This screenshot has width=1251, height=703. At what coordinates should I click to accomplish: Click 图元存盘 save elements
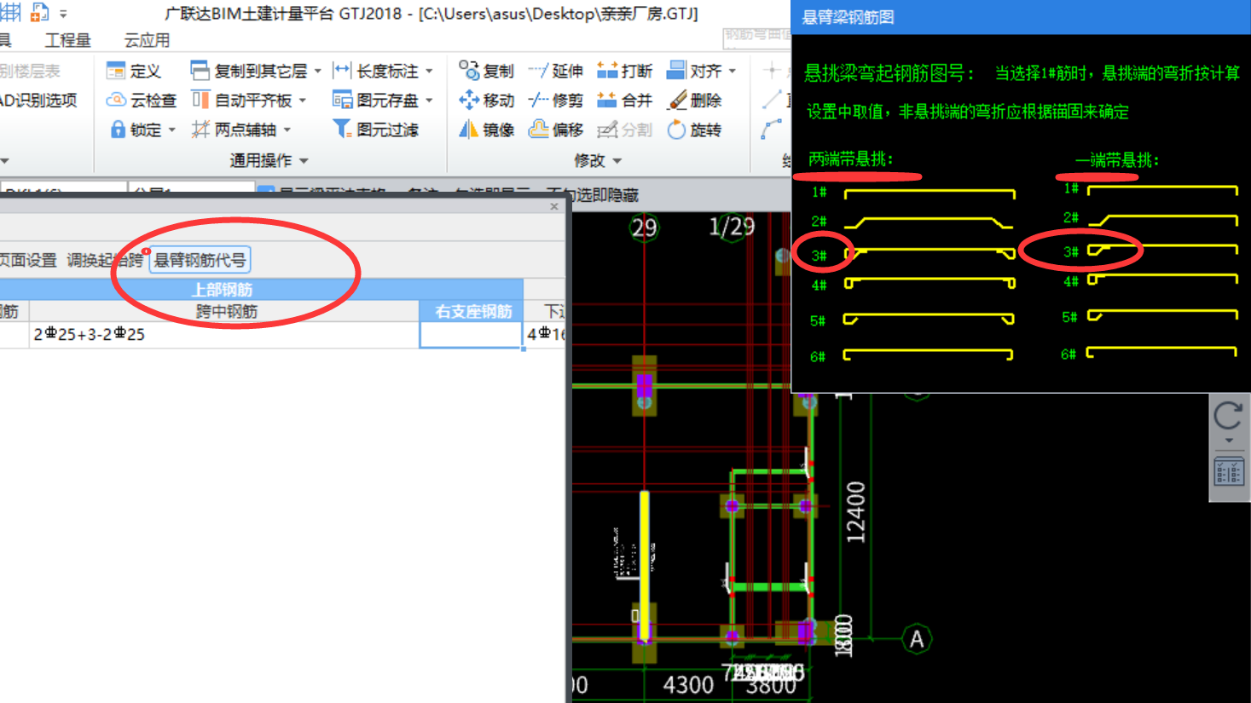click(x=376, y=101)
